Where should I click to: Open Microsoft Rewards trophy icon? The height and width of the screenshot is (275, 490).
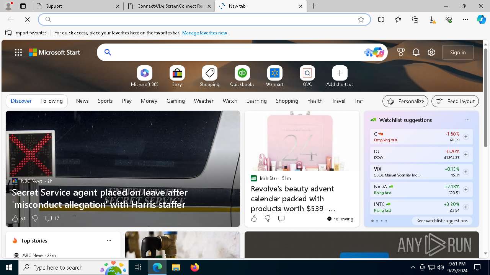point(400,52)
